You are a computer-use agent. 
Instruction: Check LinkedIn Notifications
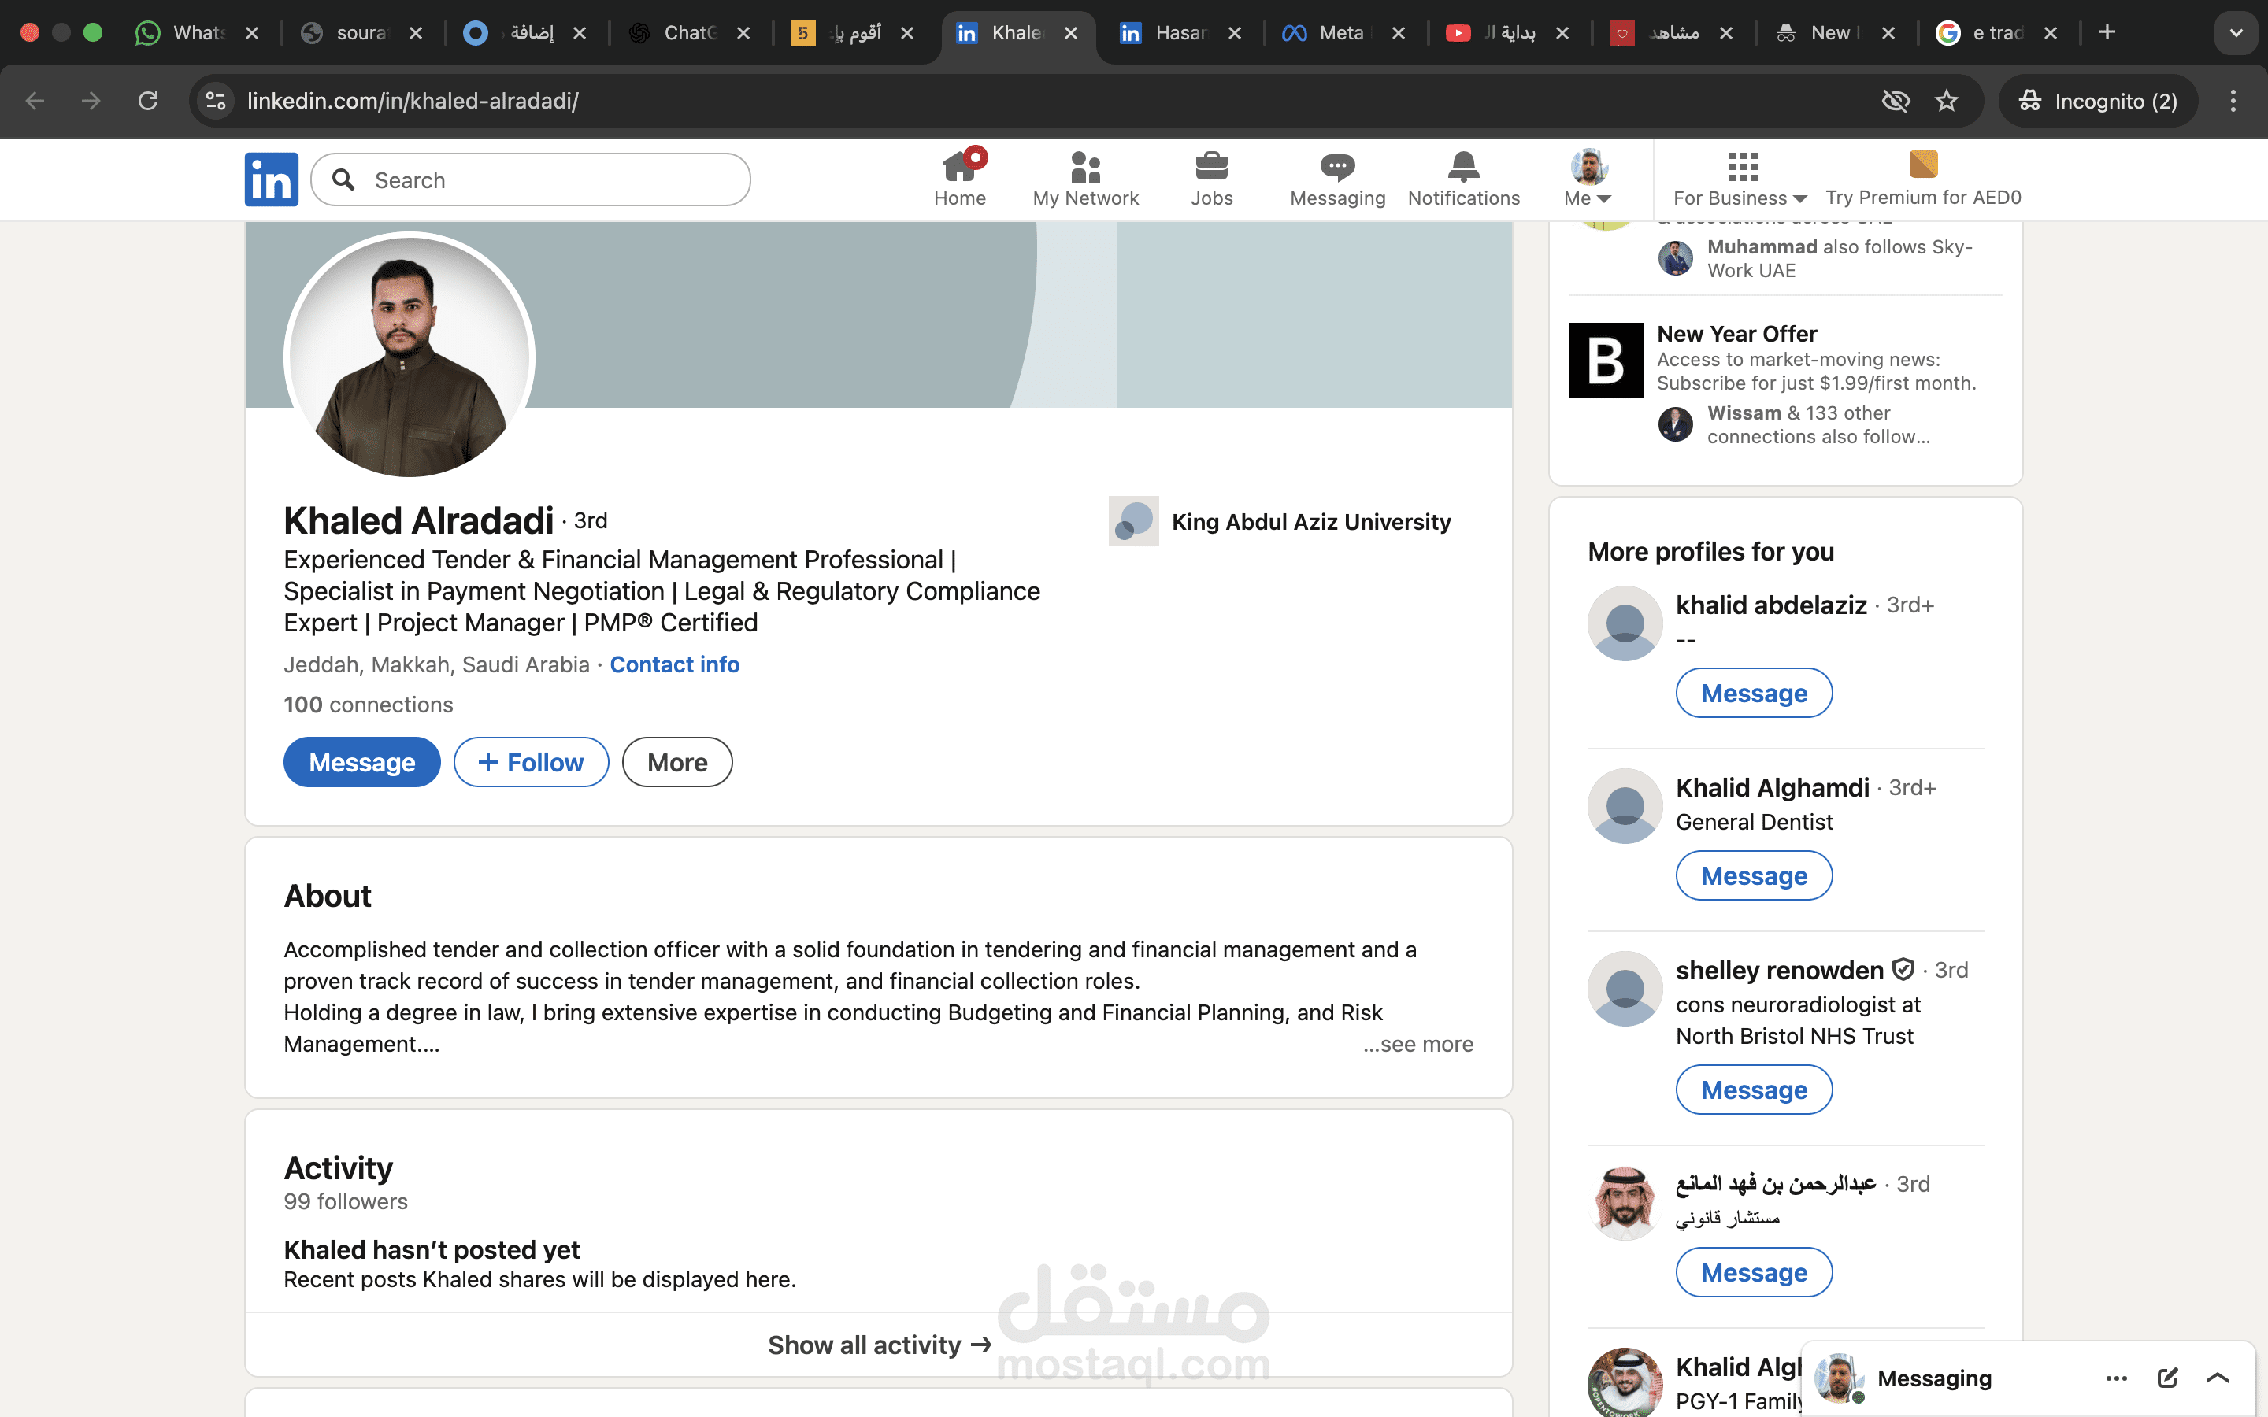[1462, 178]
